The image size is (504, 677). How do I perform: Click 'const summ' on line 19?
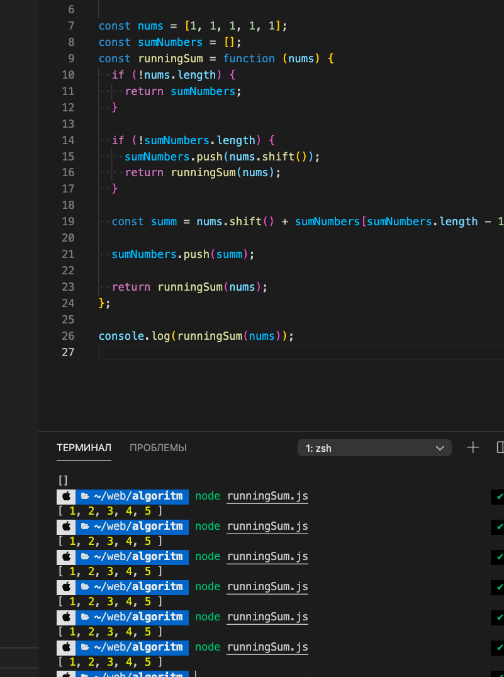[144, 221]
